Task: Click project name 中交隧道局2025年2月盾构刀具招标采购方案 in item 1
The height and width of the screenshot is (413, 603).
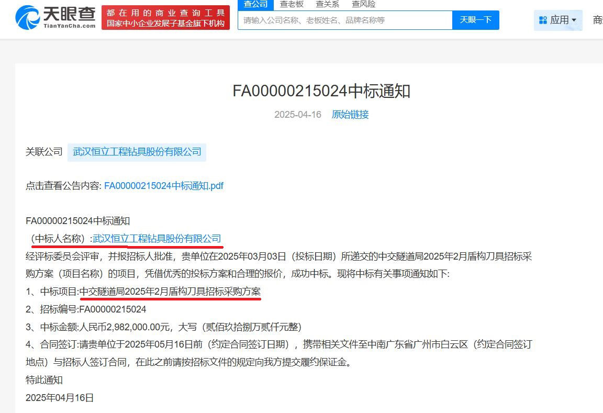Action: point(170,292)
